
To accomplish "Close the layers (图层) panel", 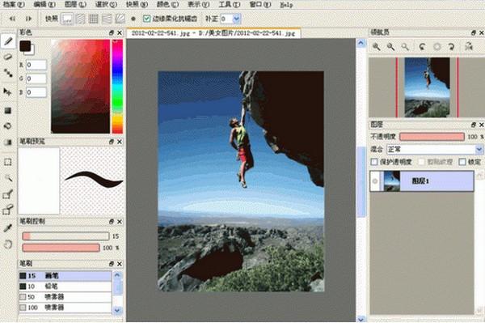I will point(482,125).
